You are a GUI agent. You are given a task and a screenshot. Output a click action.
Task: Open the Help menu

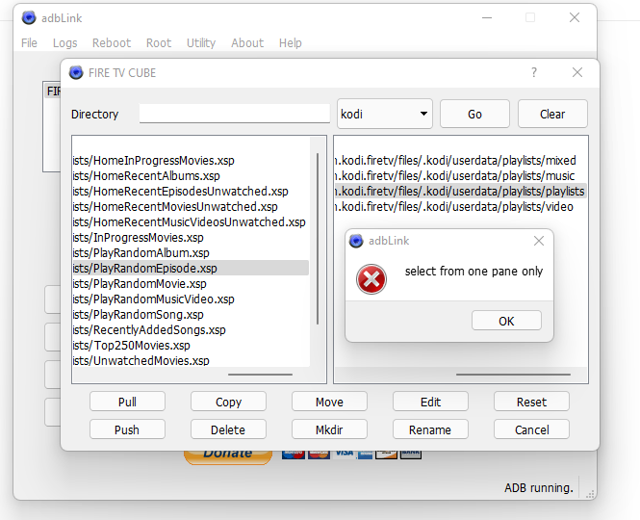click(x=291, y=43)
